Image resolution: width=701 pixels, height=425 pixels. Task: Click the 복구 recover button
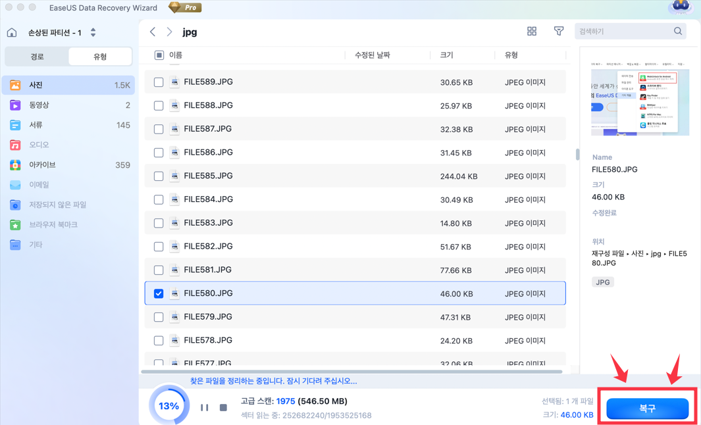coord(647,409)
